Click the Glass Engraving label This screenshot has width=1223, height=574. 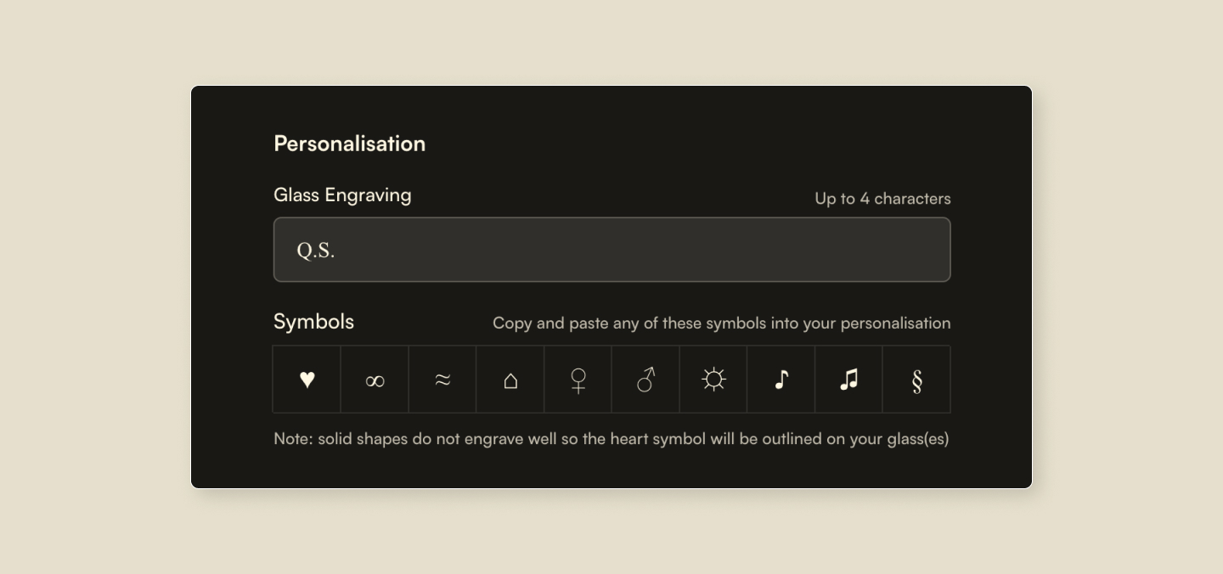[341, 194]
